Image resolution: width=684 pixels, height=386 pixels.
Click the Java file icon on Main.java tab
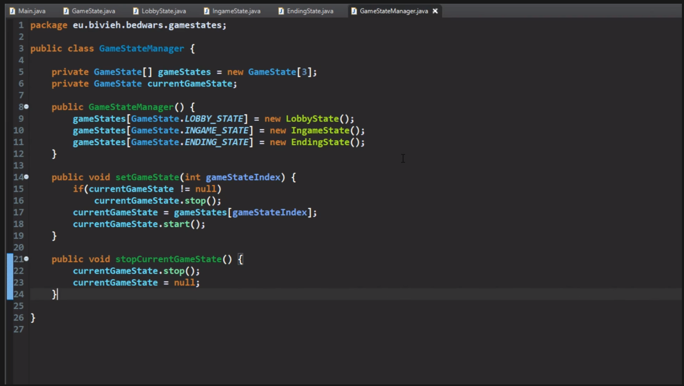coord(12,11)
